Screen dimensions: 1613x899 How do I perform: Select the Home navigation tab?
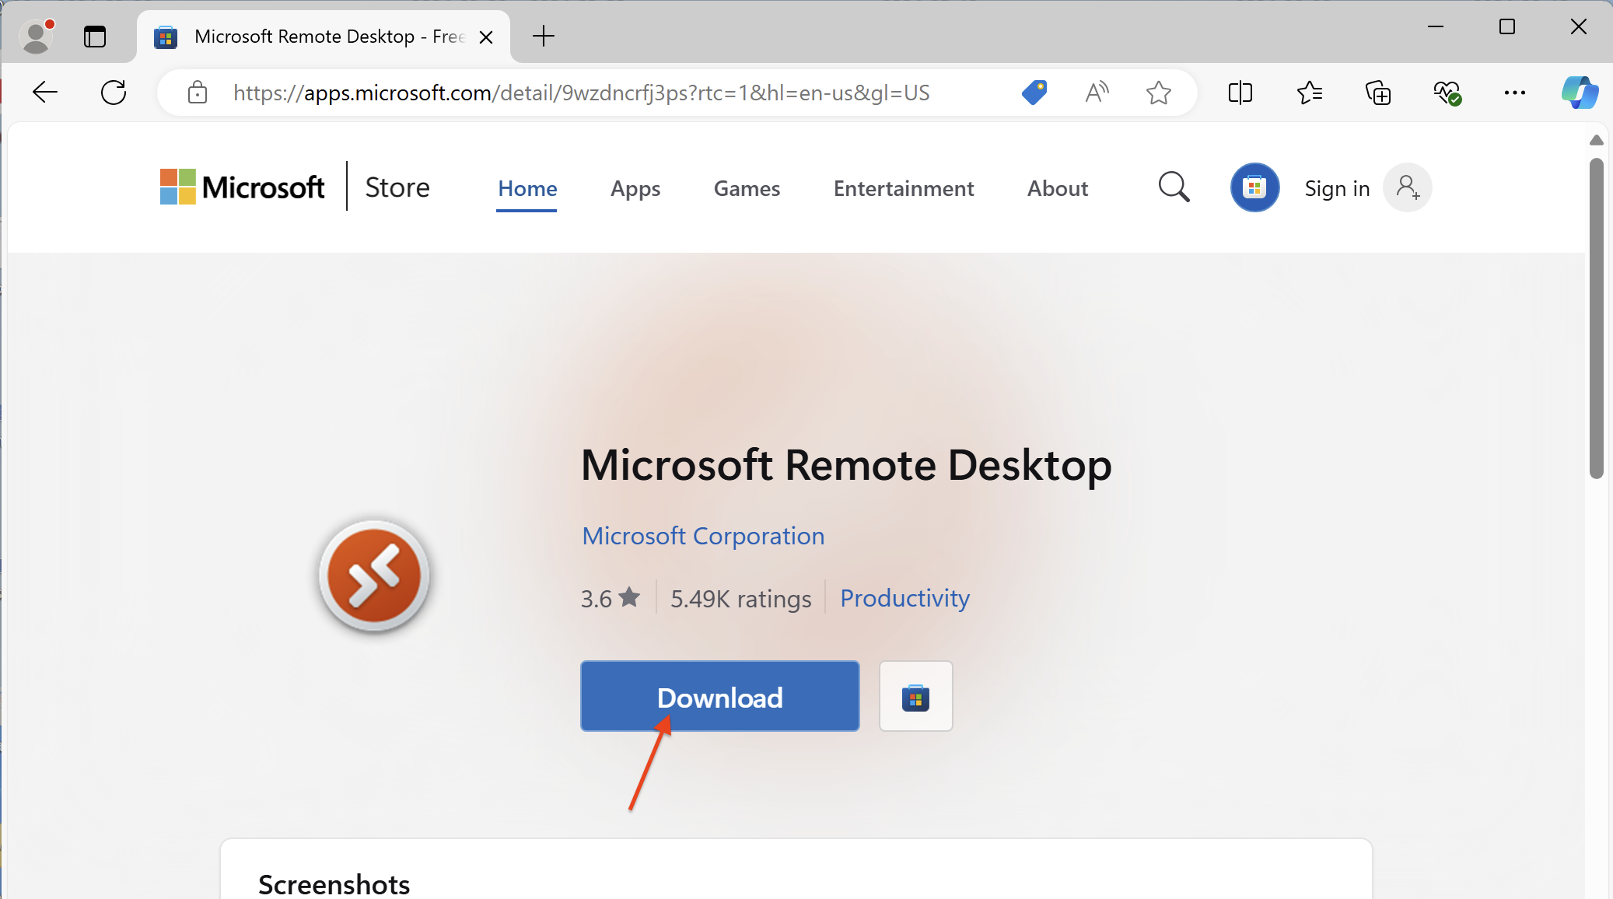[527, 189]
